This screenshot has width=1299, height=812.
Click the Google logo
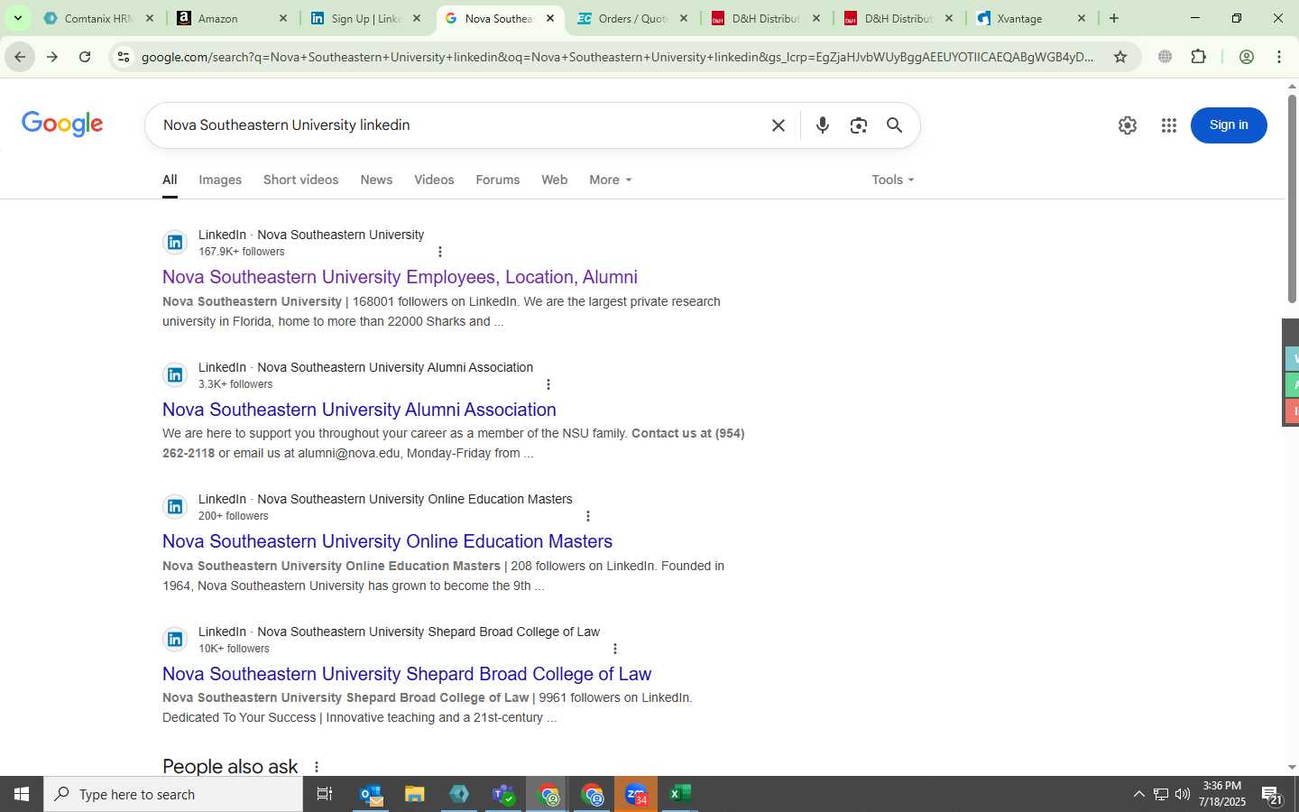click(62, 124)
